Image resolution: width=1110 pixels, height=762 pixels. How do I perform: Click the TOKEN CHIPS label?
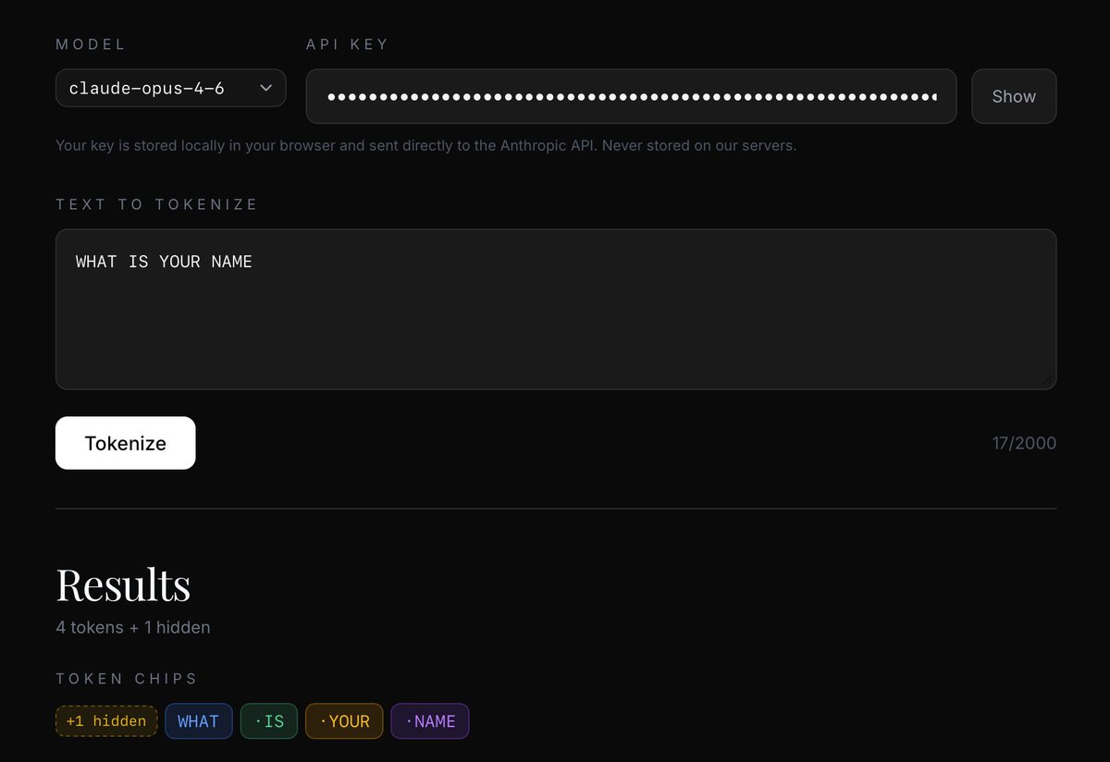point(127,679)
